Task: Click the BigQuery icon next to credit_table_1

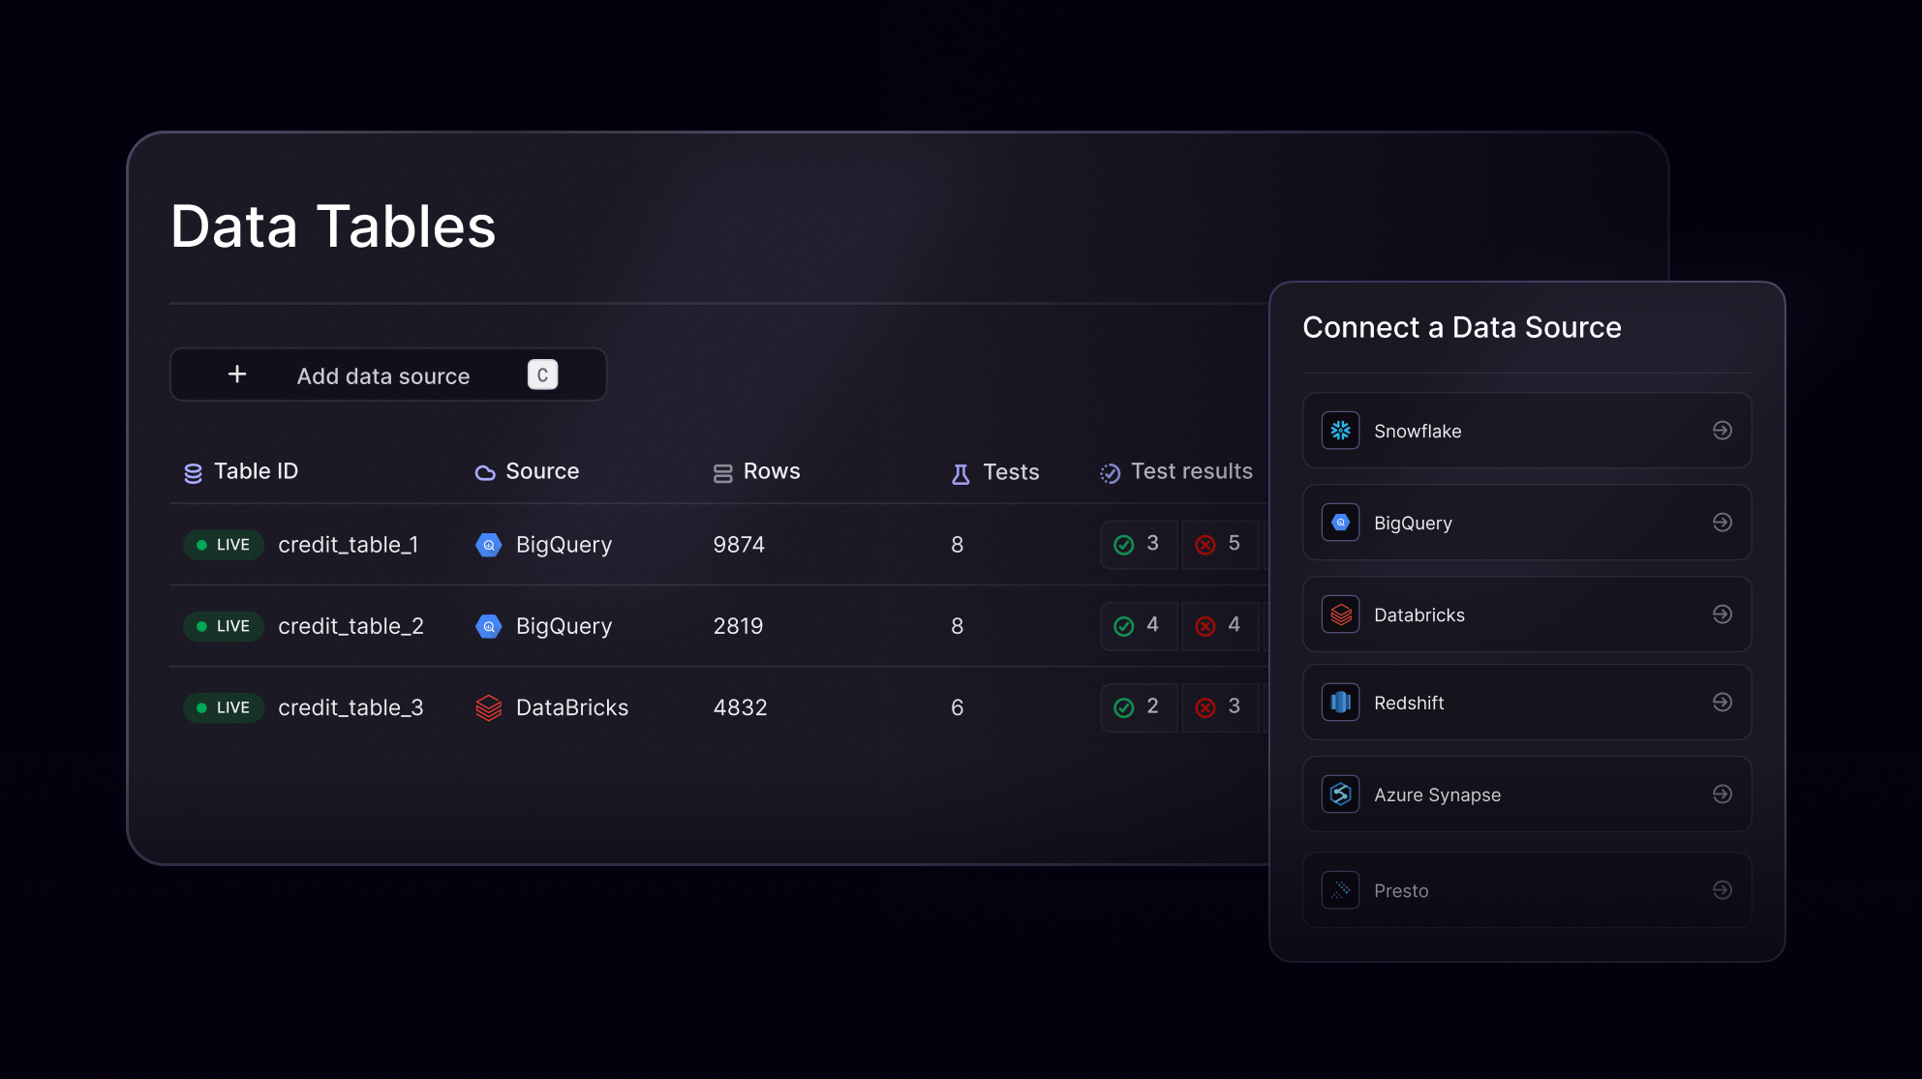Action: pyautogui.click(x=489, y=544)
